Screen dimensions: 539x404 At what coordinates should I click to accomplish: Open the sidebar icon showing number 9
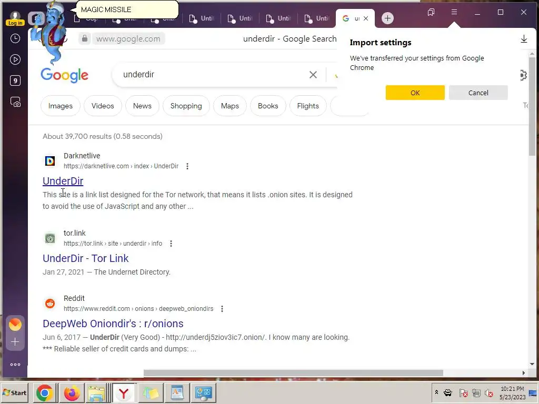click(15, 80)
